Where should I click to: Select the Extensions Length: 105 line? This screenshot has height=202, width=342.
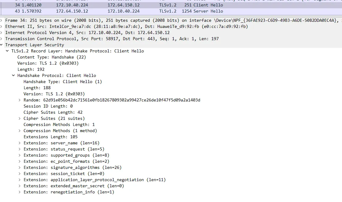click(51, 137)
